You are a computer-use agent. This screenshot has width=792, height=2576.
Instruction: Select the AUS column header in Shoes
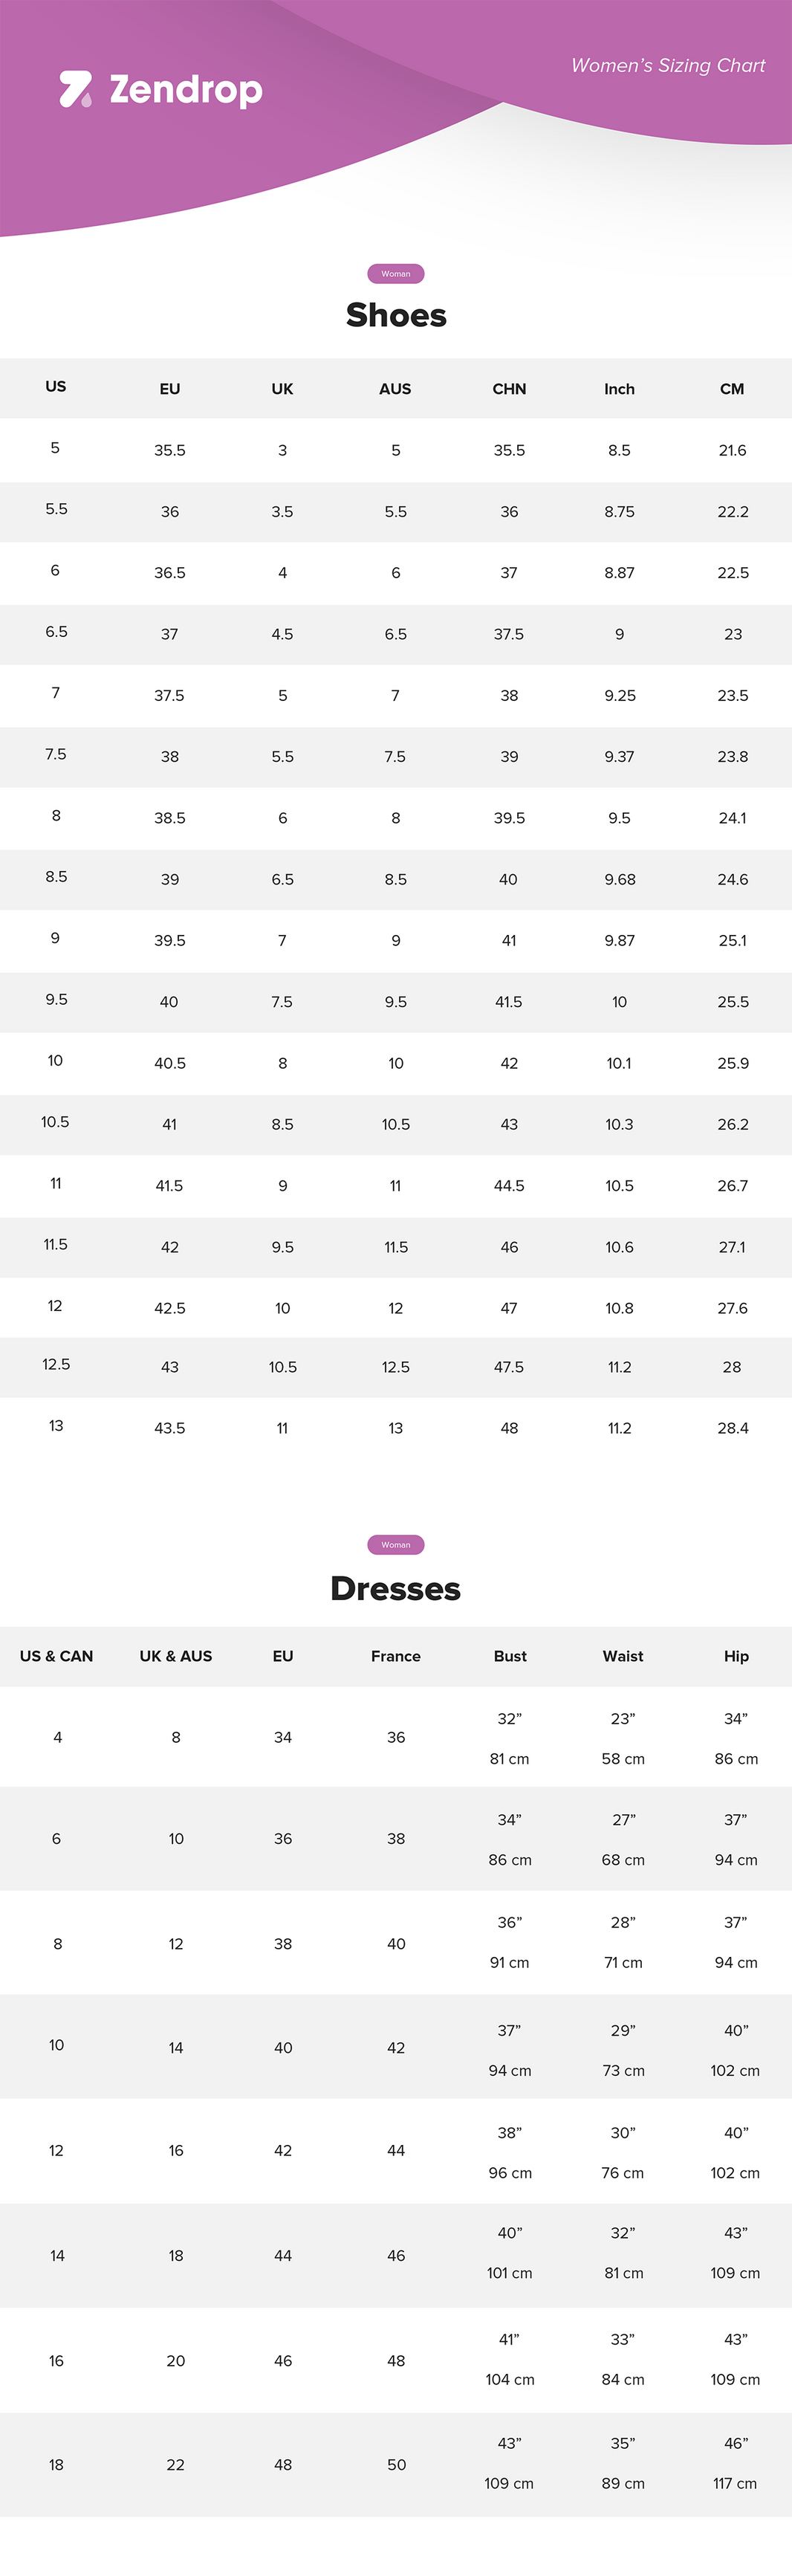coord(395,389)
